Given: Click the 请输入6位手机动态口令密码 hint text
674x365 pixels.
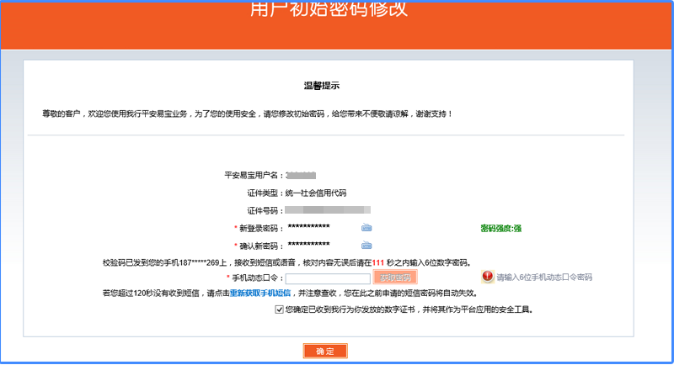Looking at the screenshot, I should 544,277.
